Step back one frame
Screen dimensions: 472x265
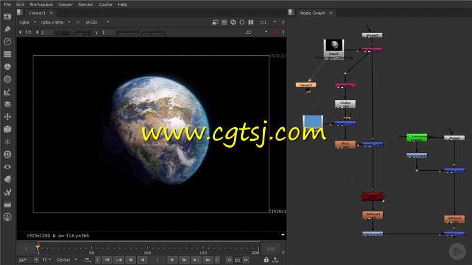(130, 260)
